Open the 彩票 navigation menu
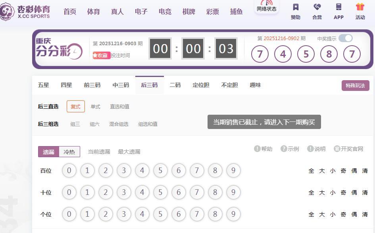 tap(213, 12)
